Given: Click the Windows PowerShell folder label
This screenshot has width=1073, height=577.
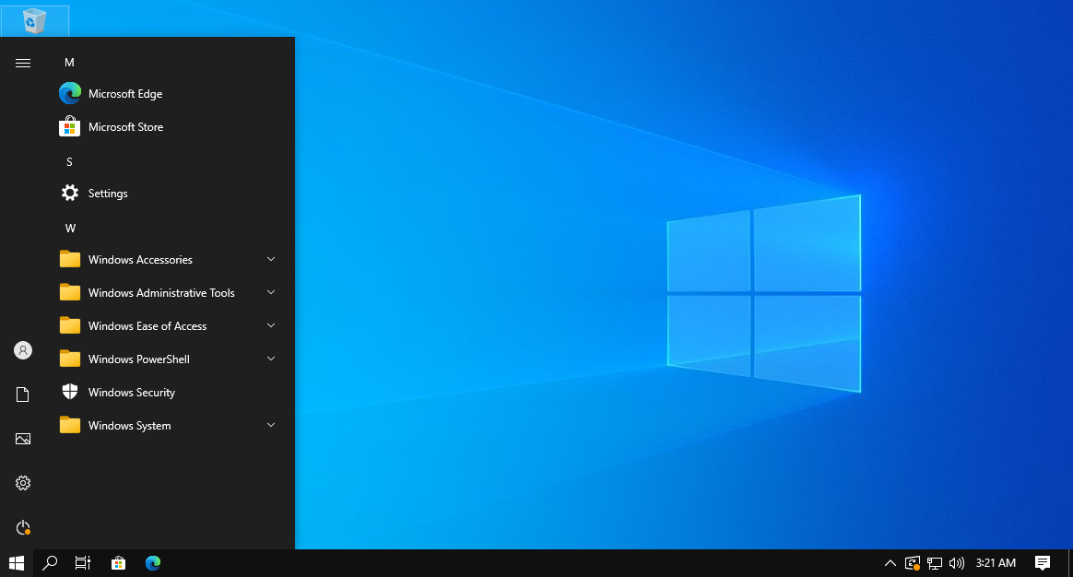Looking at the screenshot, I should [x=139, y=359].
